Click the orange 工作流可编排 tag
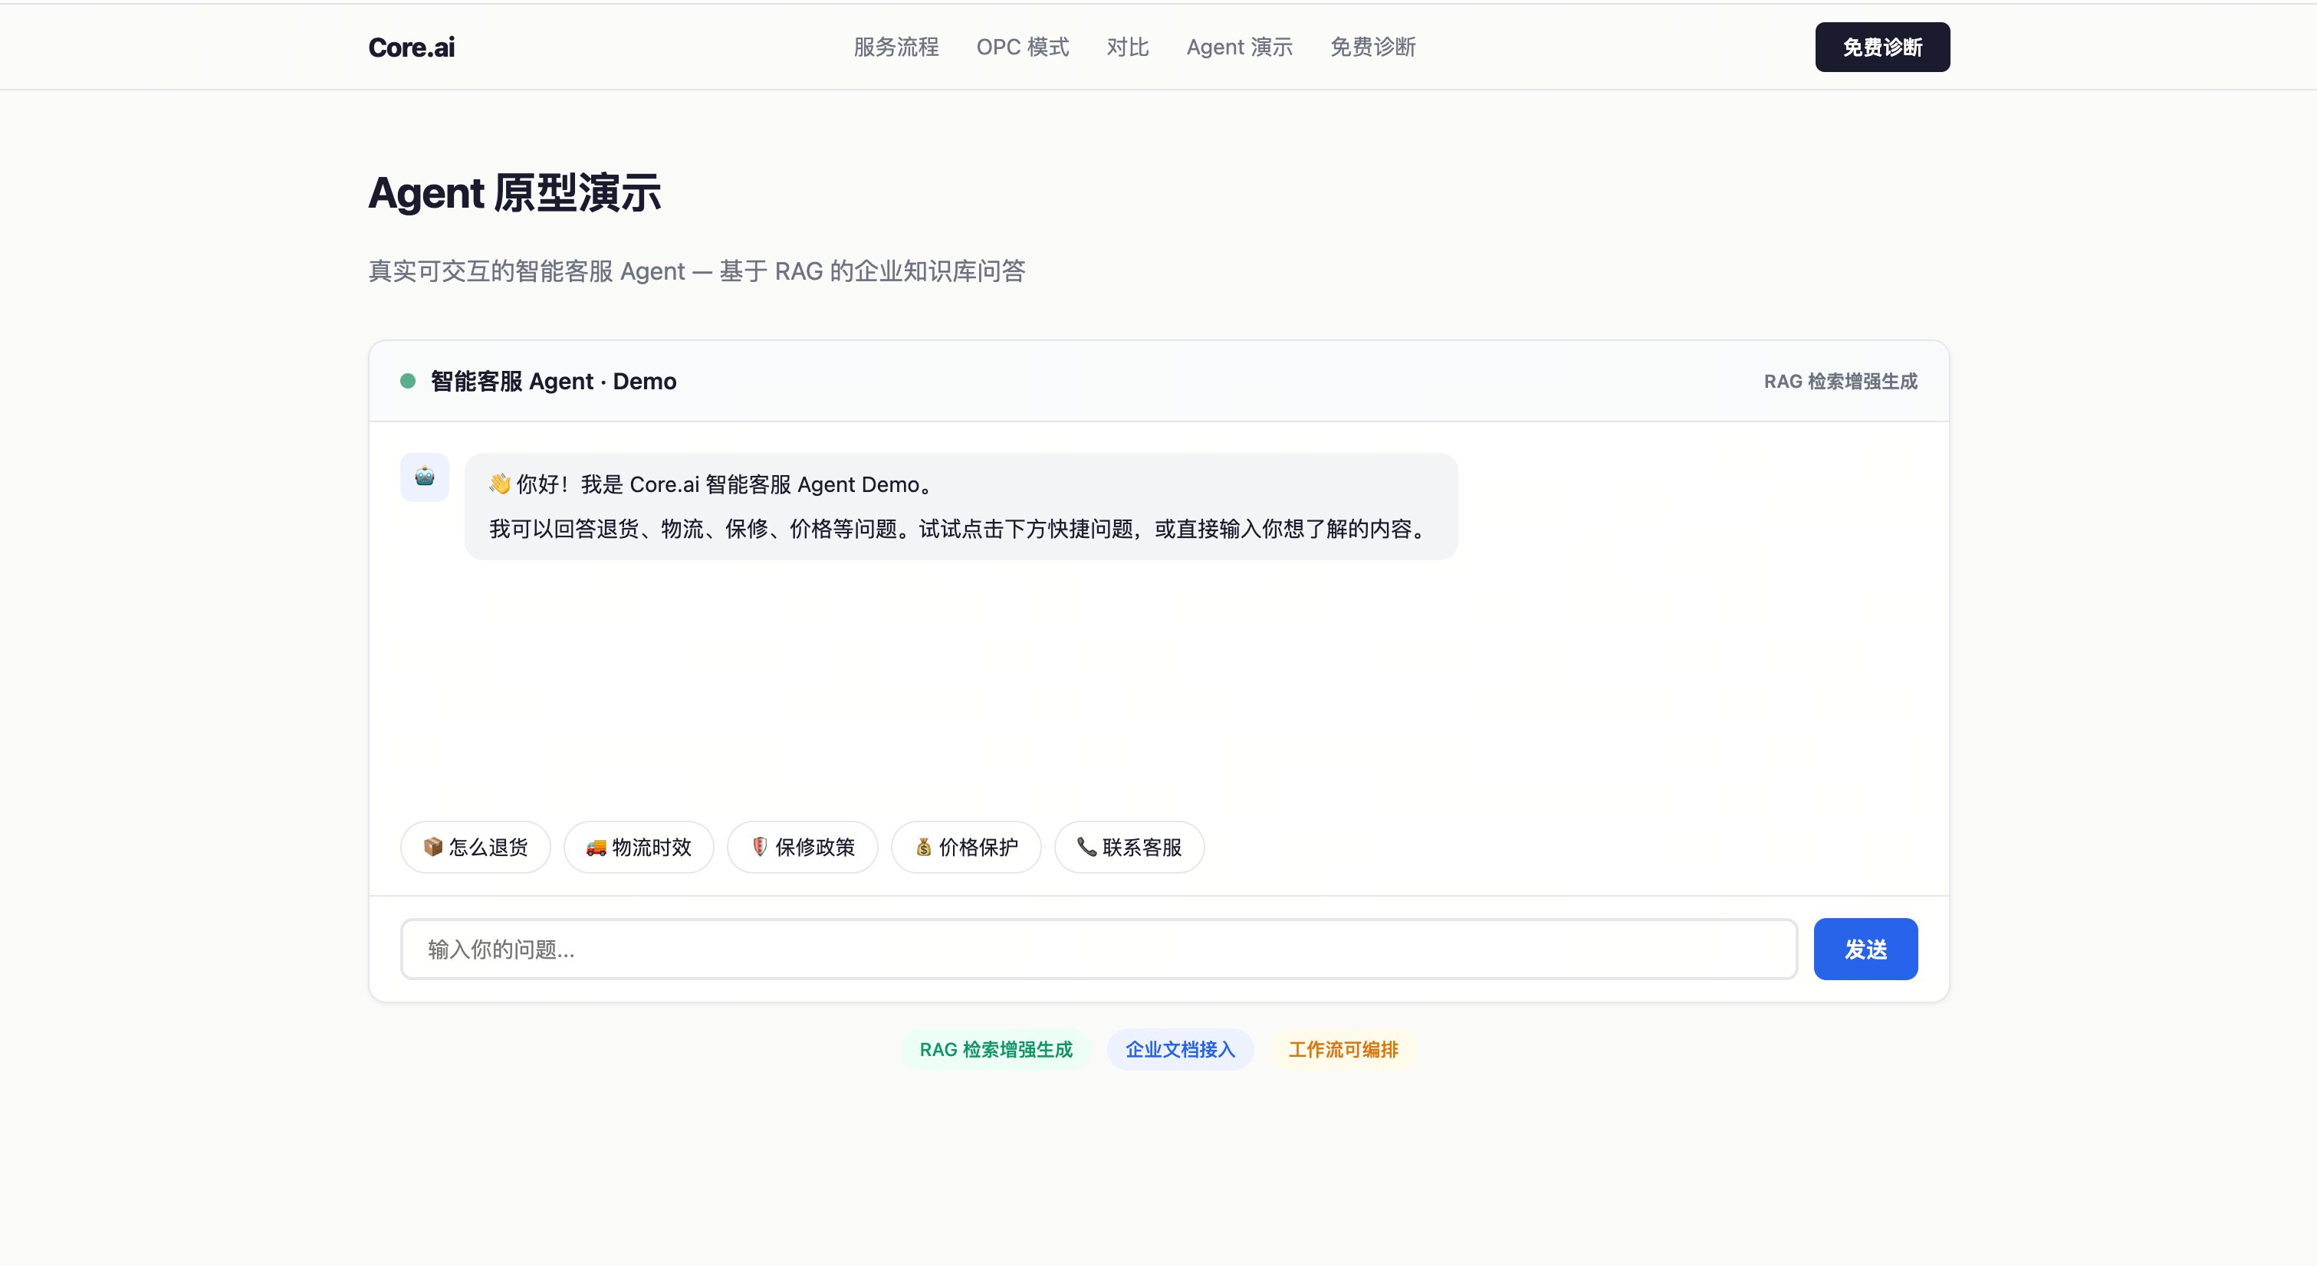2317x1266 pixels. (1343, 1049)
